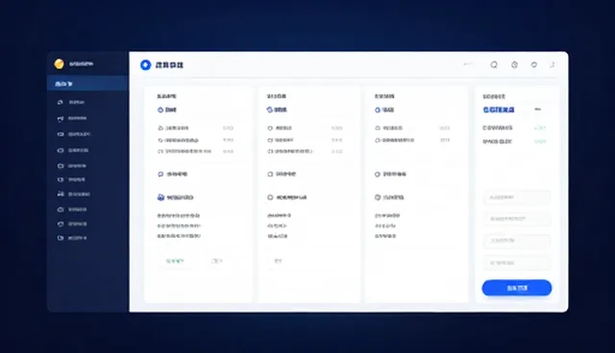This screenshot has width=615, height=353.
Task: Click the orange profile avatar in sidebar
Action: click(x=60, y=64)
